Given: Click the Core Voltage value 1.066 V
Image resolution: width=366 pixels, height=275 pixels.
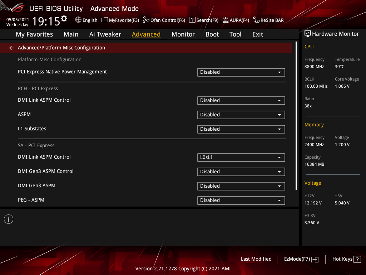Looking at the screenshot, I should [x=342, y=86].
